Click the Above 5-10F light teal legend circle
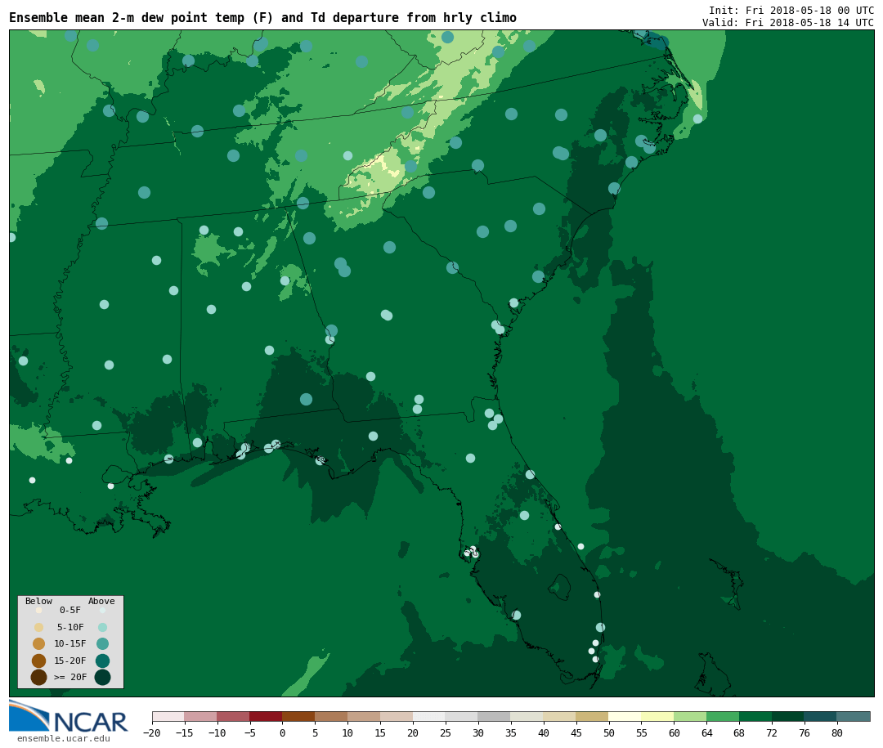This screenshot has height=748, width=883. pyautogui.click(x=102, y=627)
